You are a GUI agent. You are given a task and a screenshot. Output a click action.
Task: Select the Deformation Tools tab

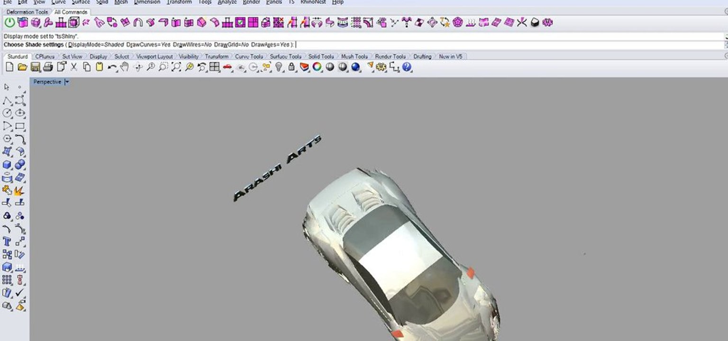click(x=27, y=12)
